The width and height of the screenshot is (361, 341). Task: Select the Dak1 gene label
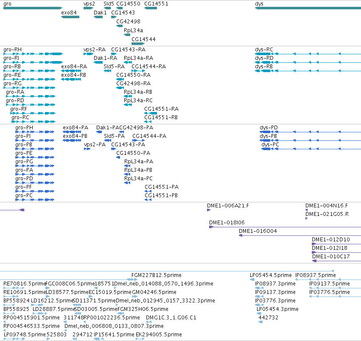click(x=100, y=13)
